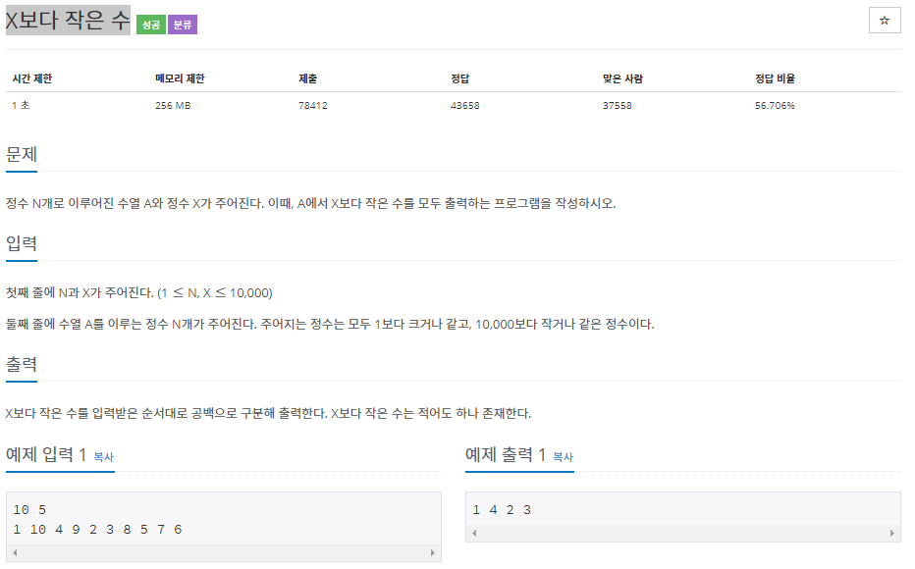This screenshot has width=915, height=569.
Task: Click the 정답 column header
Action: click(459, 78)
